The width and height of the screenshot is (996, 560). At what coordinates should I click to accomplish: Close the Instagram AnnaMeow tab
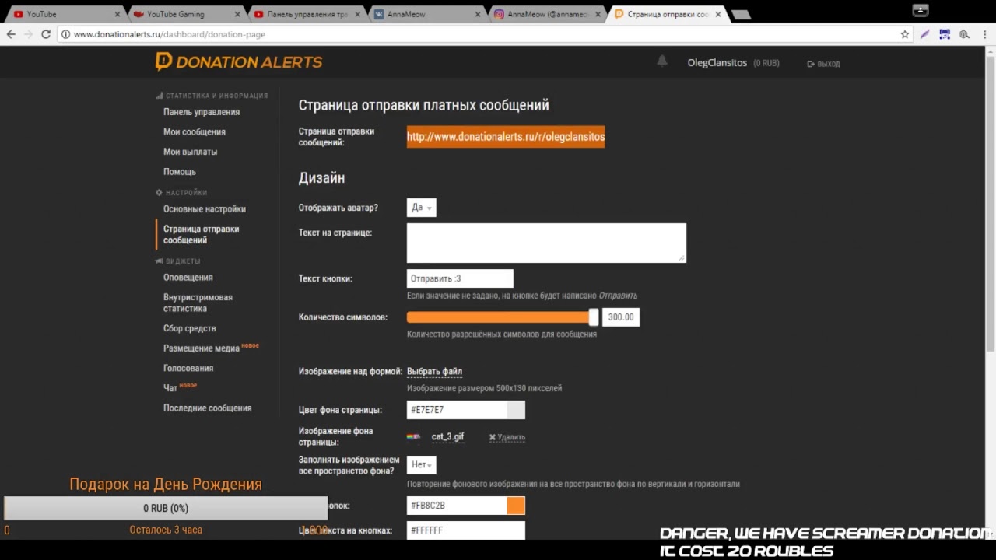(x=598, y=14)
